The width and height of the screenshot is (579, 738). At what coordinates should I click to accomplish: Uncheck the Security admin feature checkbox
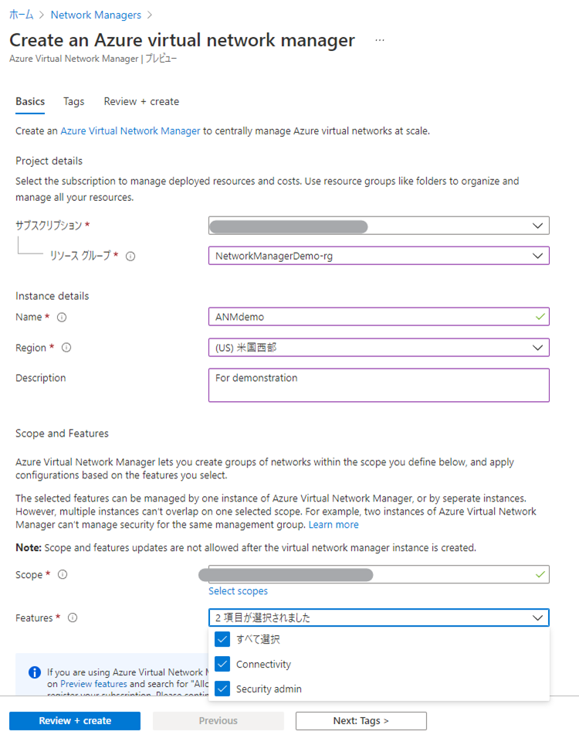pyautogui.click(x=222, y=689)
